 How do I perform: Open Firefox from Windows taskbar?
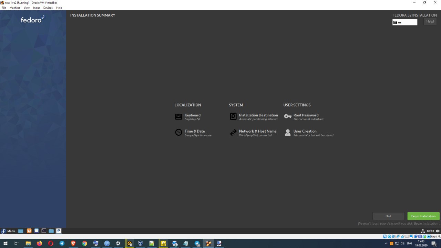coord(39,244)
